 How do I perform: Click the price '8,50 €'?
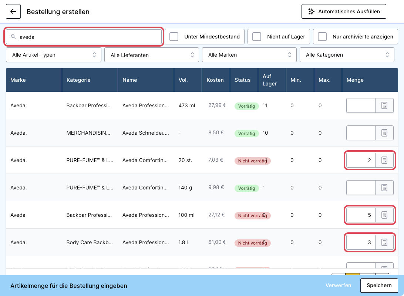click(216, 133)
